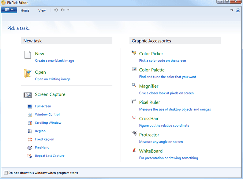Image resolution: width=243 pixels, height=179 pixels.
Task: Select FreeHand capture link
Action: [x=42, y=148]
